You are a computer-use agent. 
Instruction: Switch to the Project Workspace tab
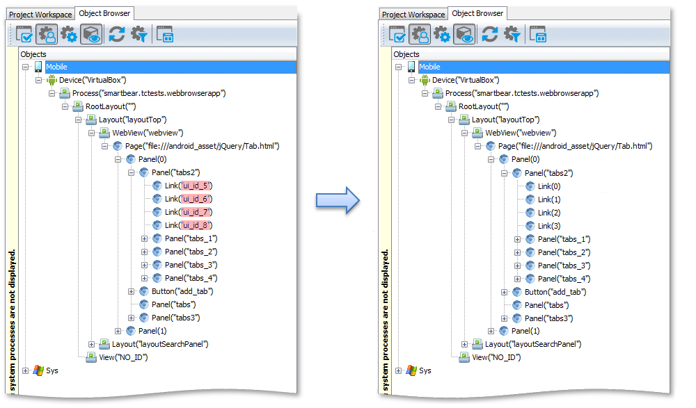[39, 13]
